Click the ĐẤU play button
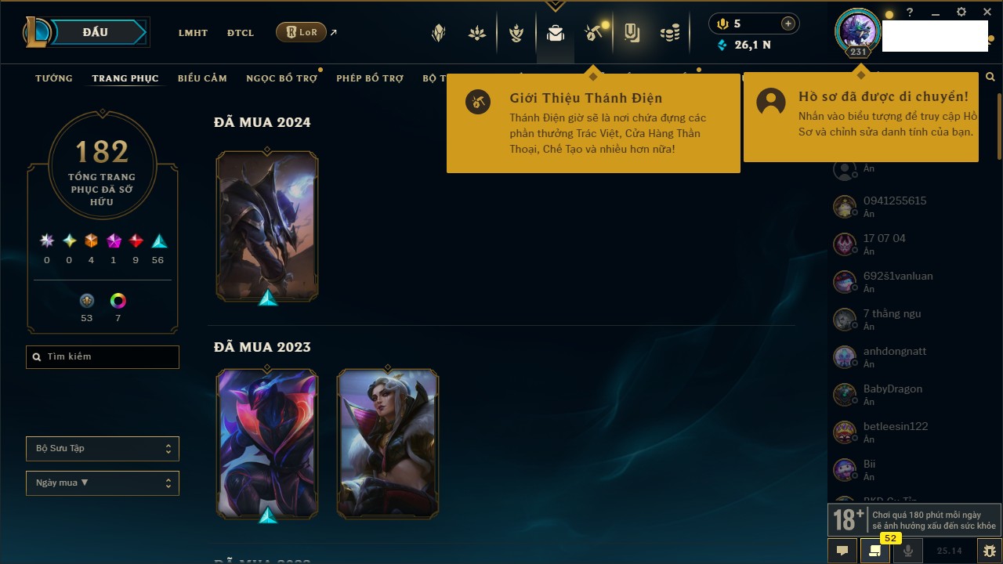This screenshot has height=564, width=1003. click(x=95, y=32)
